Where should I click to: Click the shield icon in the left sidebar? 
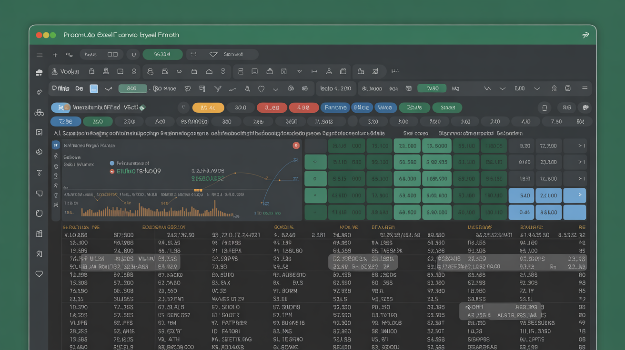(40, 214)
